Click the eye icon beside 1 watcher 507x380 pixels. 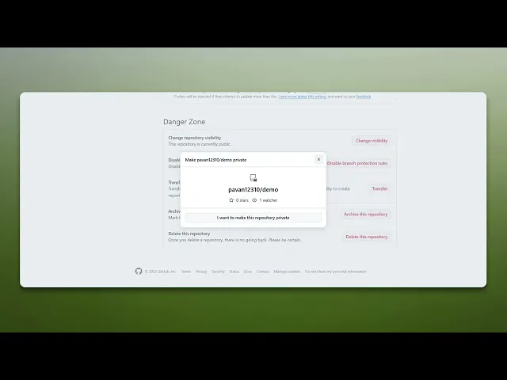pyautogui.click(x=254, y=200)
